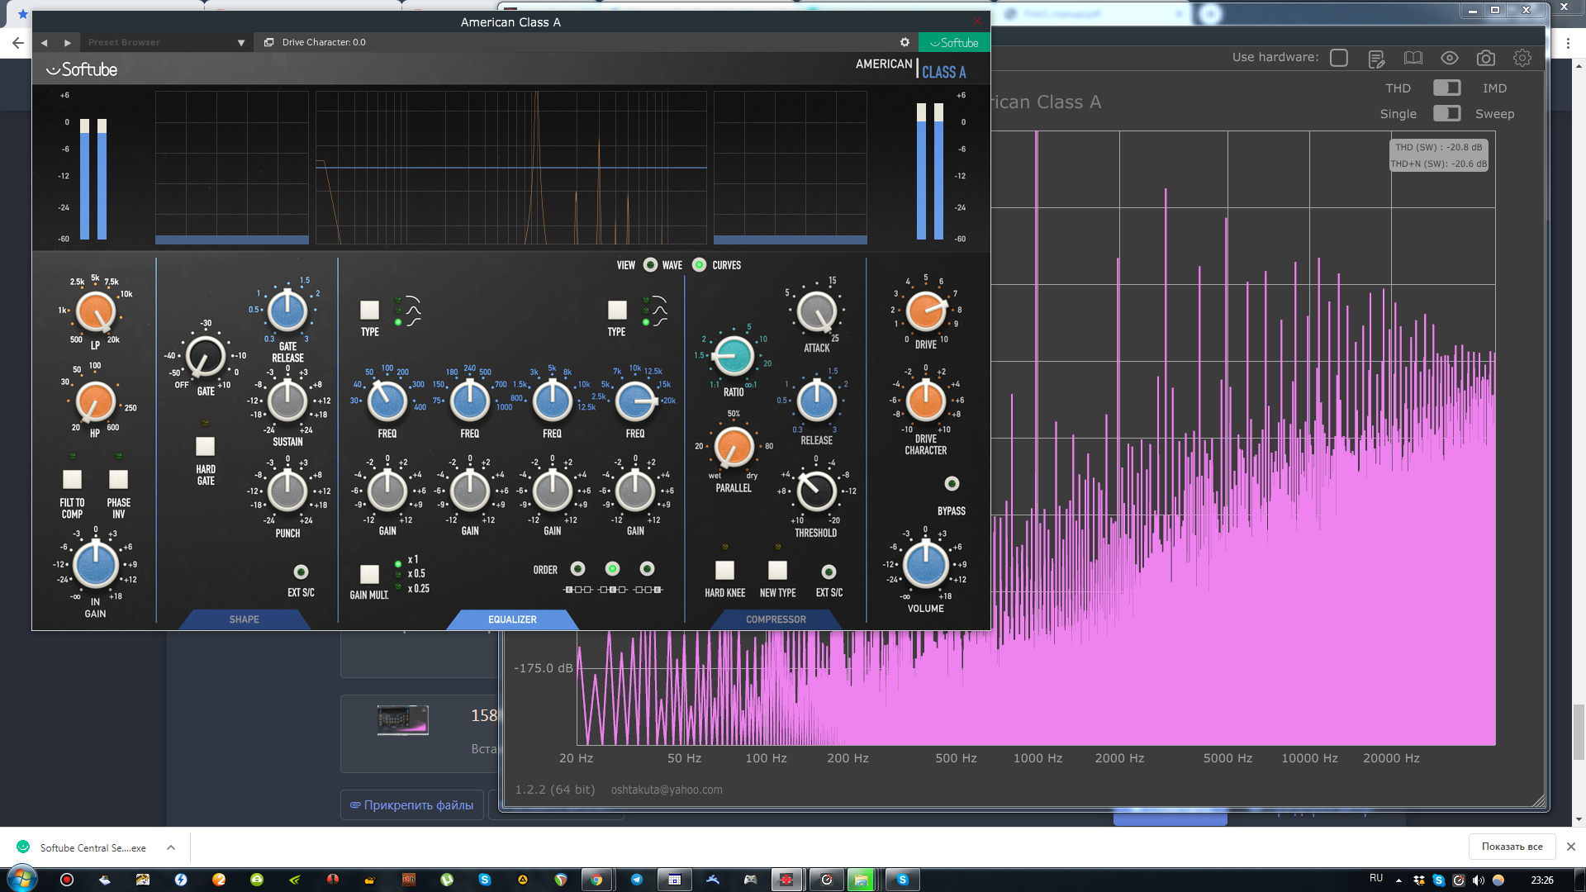Go to previous preset arrow
The height and width of the screenshot is (892, 1586).
click(x=45, y=42)
